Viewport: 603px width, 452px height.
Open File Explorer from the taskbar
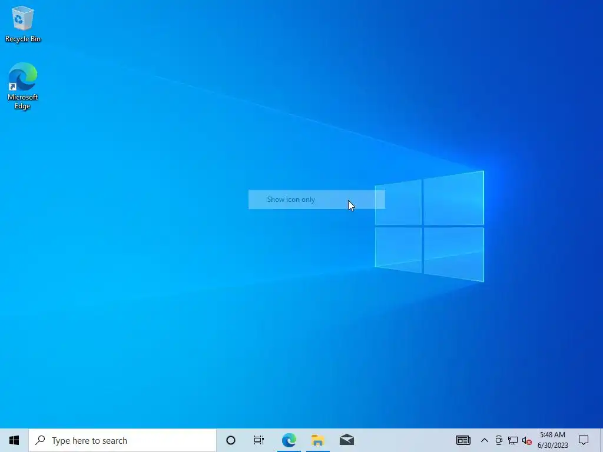coord(317,440)
